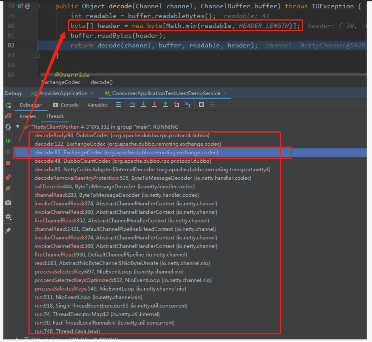Close the ProviderApplication debug tab

(x=92, y=93)
